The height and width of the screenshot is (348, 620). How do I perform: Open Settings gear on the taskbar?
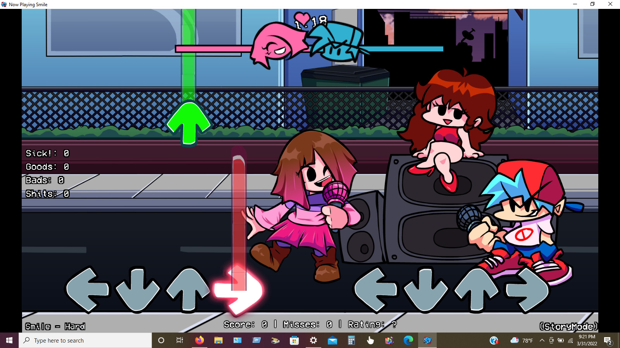tap(313, 340)
